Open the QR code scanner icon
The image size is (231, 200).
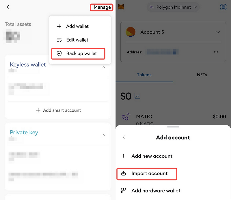click(x=223, y=7)
